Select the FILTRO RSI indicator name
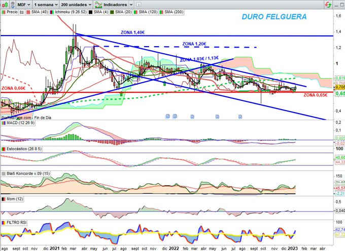Viewport: 345px width, 251px height. [x=17, y=223]
